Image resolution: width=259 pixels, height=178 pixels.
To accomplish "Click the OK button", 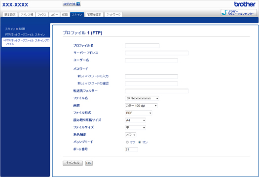I will [x=89, y=163].
